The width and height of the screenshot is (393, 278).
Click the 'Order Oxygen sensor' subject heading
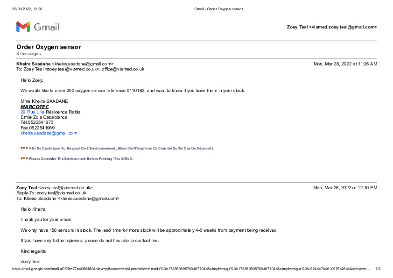pyautogui.click(x=49, y=47)
